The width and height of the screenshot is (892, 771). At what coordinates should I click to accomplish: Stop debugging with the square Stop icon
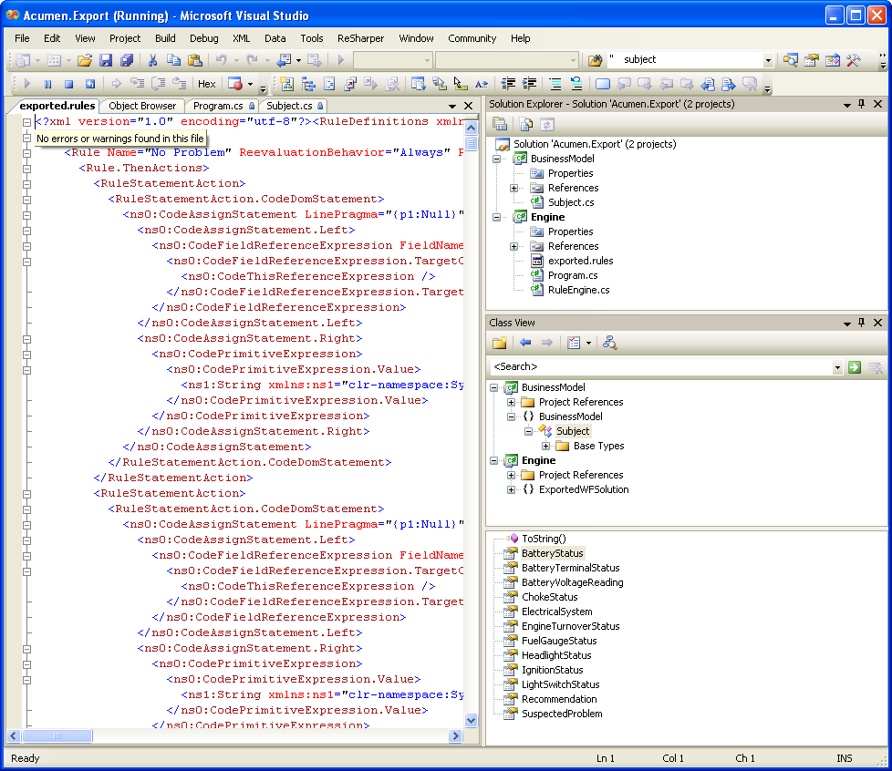click(x=68, y=84)
